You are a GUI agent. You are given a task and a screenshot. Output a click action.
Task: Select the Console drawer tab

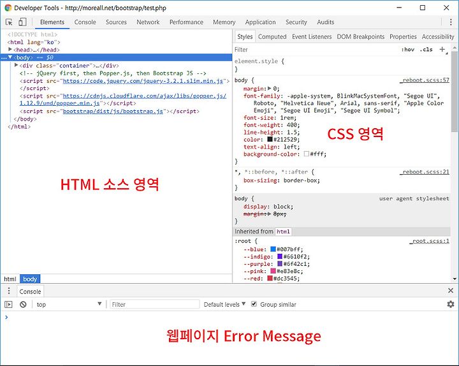point(30,291)
